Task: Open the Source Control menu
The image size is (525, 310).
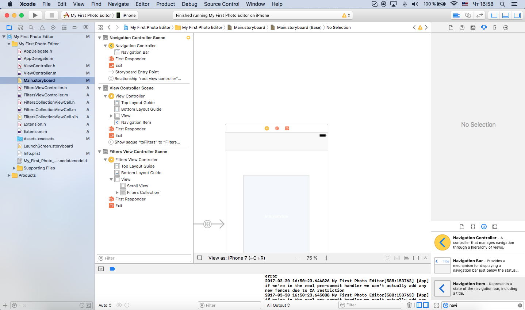Action: click(x=222, y=4)
